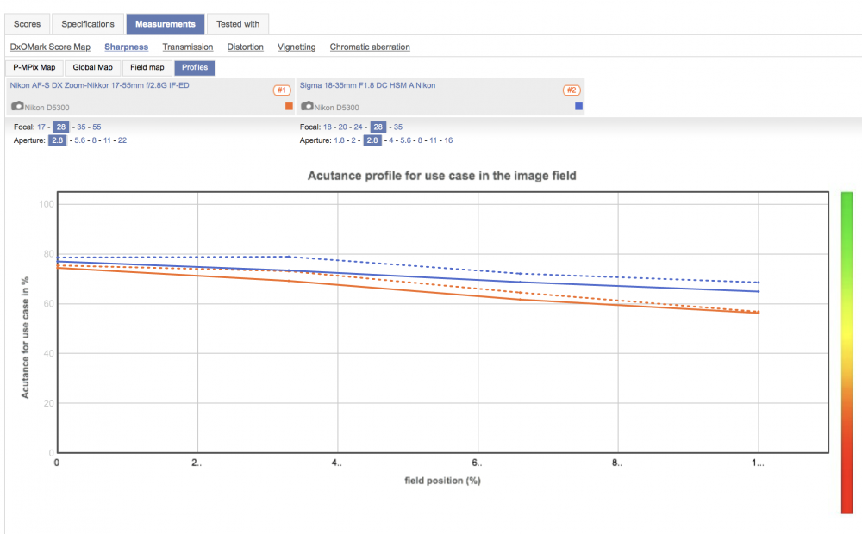Switch to the P-MPix Map view

pos(34,67)
